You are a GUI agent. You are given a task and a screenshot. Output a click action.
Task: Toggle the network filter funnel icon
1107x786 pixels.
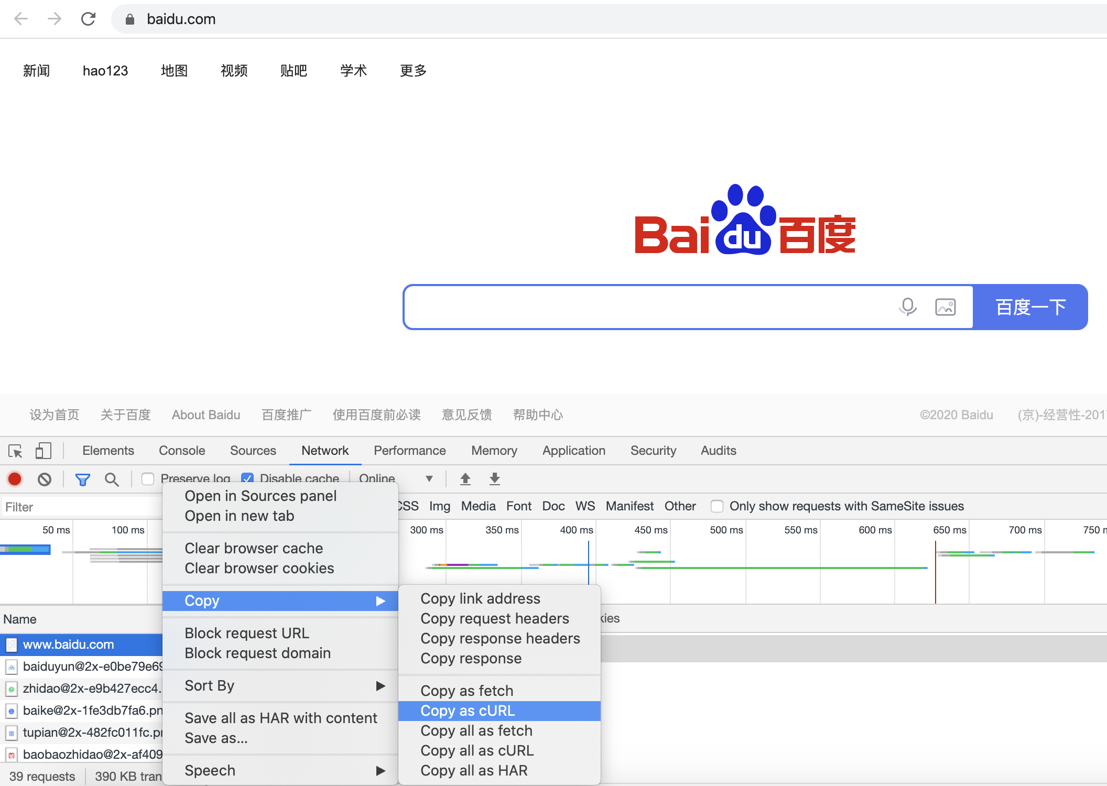82,479
